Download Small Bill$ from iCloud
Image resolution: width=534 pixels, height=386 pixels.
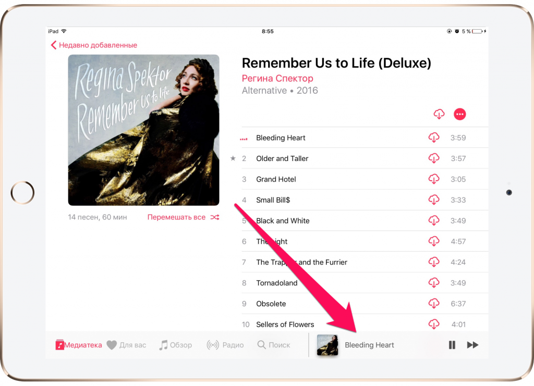pos(434,200)
